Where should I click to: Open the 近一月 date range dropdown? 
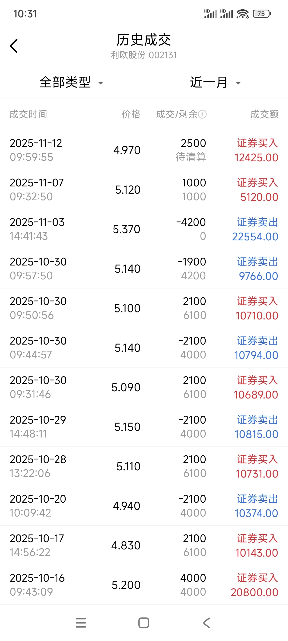(215, 82)
